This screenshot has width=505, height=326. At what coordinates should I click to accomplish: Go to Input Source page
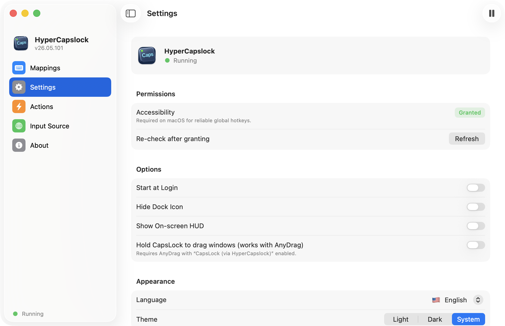coord(60,126)
